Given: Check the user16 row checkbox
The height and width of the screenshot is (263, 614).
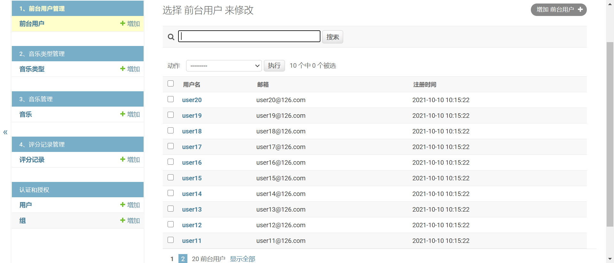Looking at the screenshot, I should tap(171, 162).
